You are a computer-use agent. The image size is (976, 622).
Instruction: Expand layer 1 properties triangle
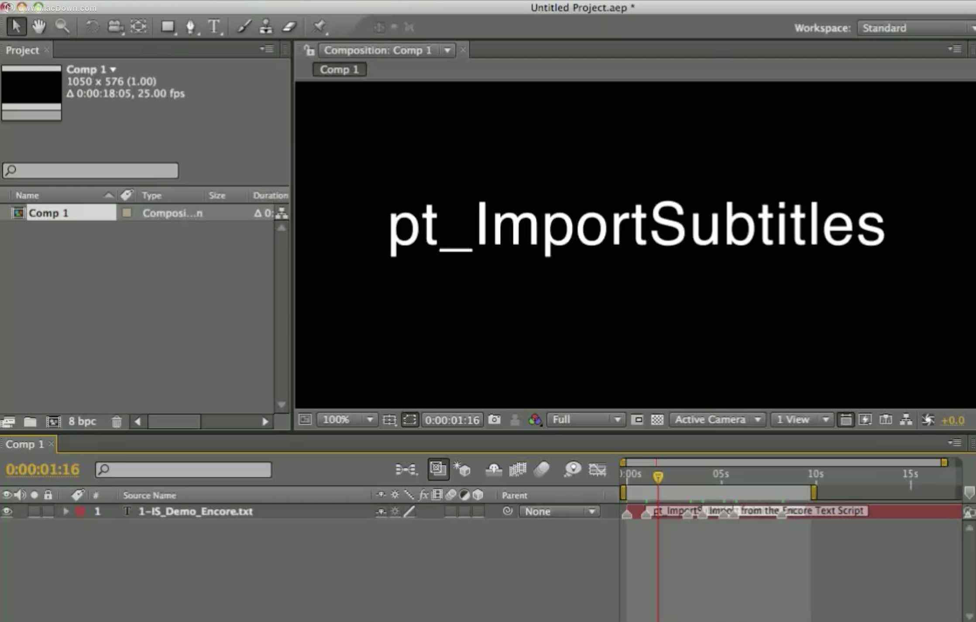pyautogui.click(x=65, y=511)
